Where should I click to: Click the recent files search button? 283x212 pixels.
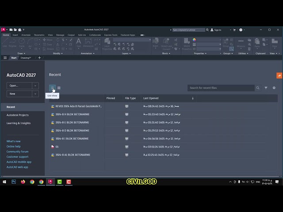coord(258,88)
